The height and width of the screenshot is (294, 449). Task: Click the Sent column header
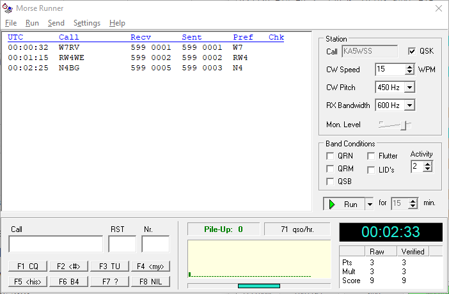pos(192,37)
